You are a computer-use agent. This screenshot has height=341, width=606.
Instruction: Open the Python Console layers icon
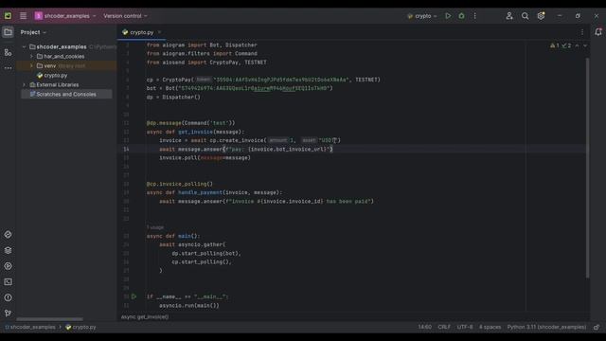[8, 250]
